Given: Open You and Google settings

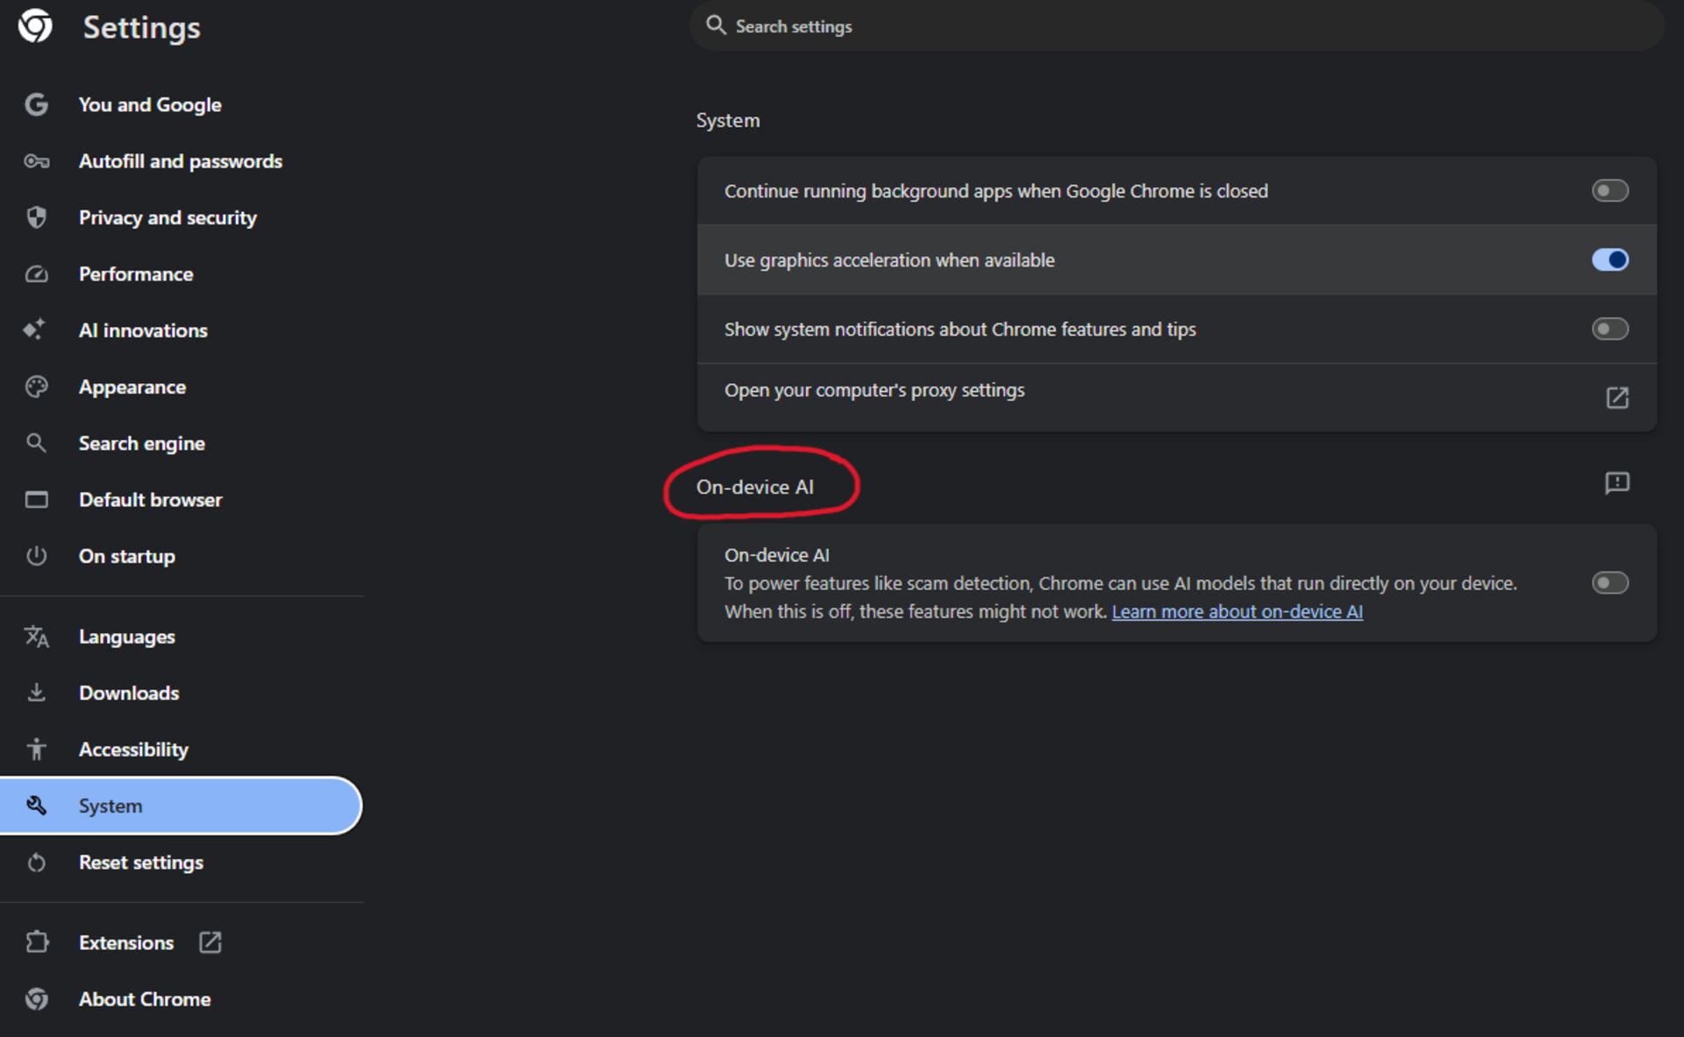Looking at the screenshot, I should [150, 104].
